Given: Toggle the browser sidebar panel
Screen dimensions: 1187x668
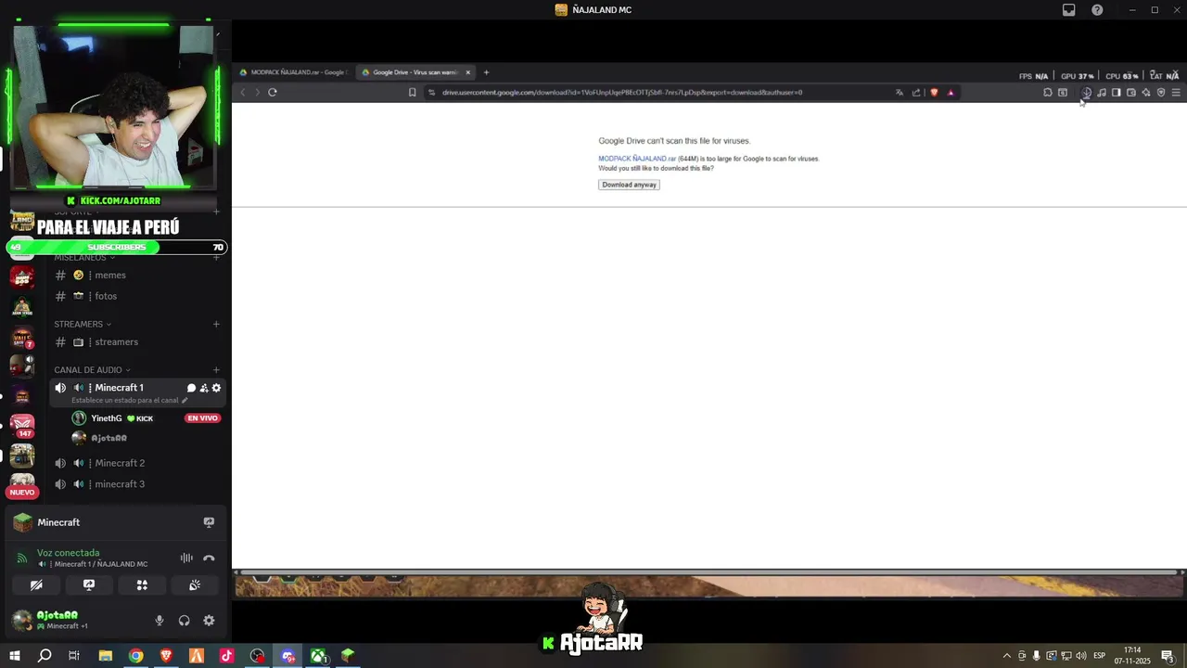Looking at the screenshot, I should tap(1117, 93).
